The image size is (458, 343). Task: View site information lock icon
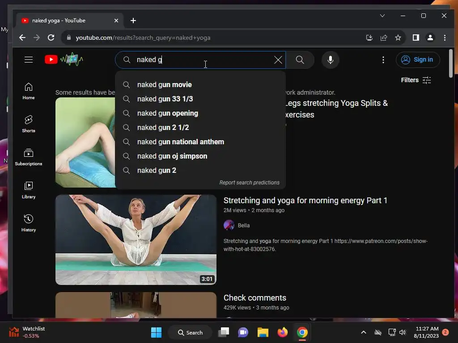(69, 38)
